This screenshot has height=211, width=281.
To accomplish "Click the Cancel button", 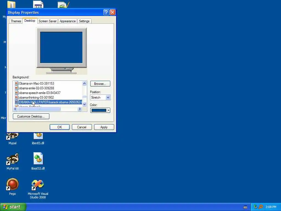I will [82, 127].
